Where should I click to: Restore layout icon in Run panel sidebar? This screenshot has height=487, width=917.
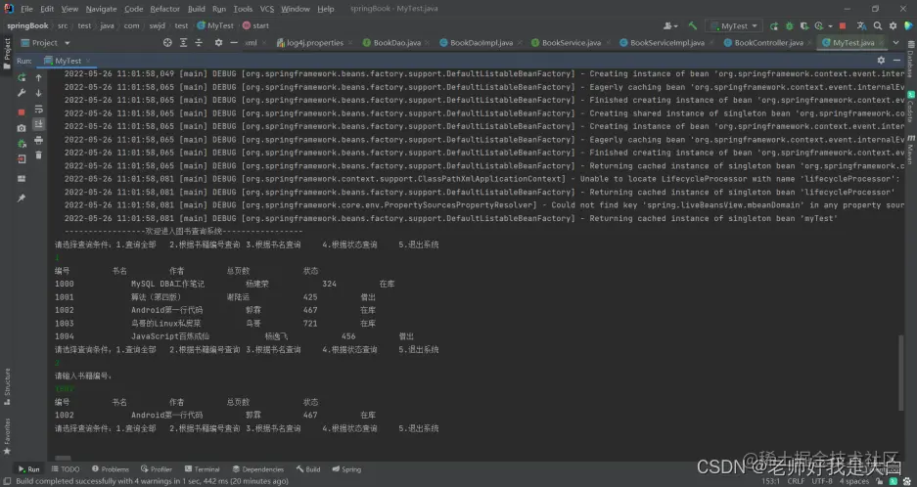22,178
